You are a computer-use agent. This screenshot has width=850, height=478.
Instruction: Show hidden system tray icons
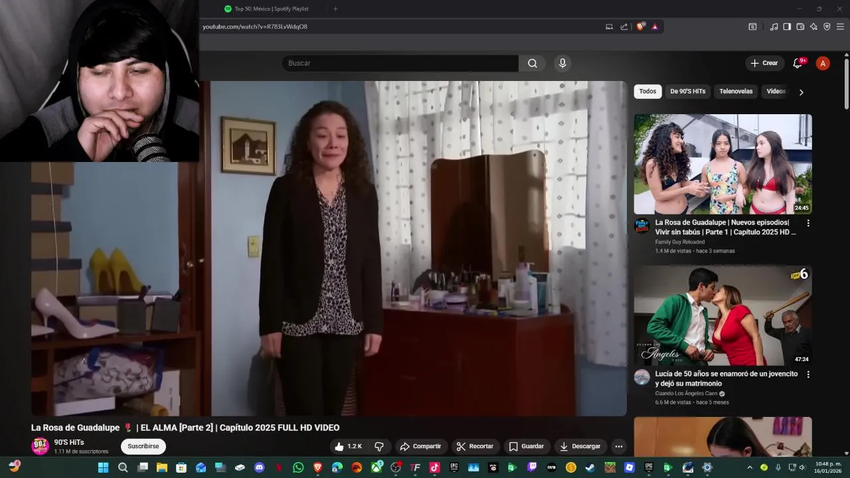750,467
